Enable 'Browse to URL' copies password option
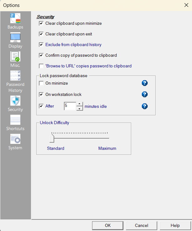192x231 pixels. tap(41, 66)
